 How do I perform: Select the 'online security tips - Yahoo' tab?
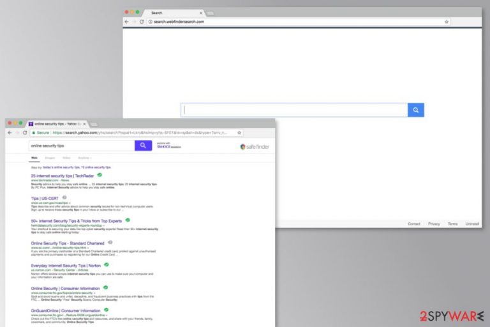tap(56, 124)
